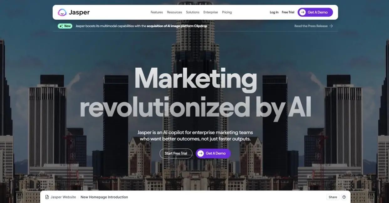Image resolution: width=389 pixels, height=203 pixels.
Task: Open the Clipdrop acquisition announcement text
Action: tap(141, 26)
